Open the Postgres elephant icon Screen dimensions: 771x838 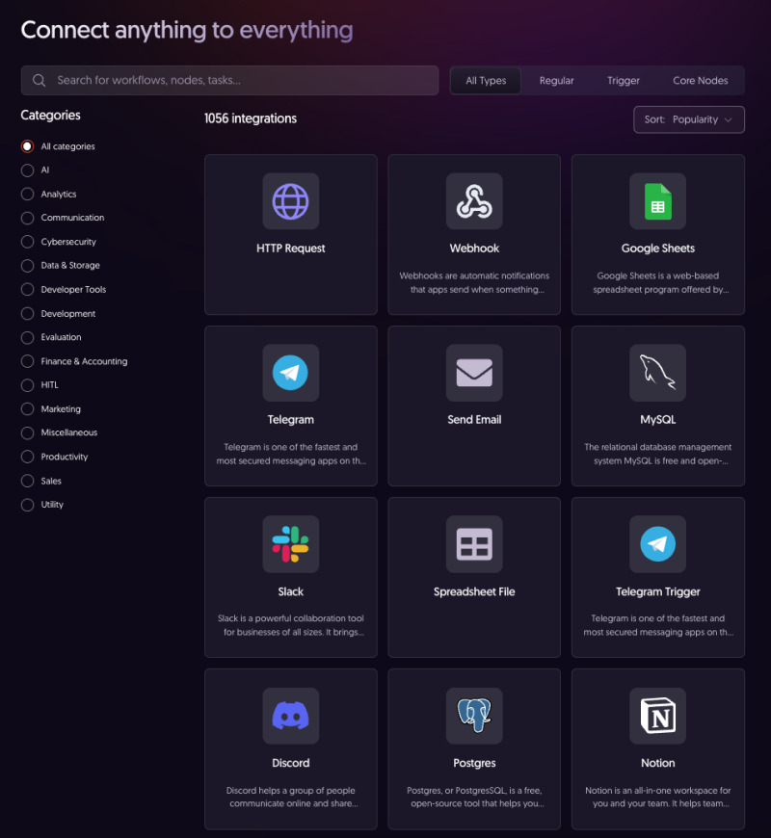pyautogui.click(x=474, y=716)
